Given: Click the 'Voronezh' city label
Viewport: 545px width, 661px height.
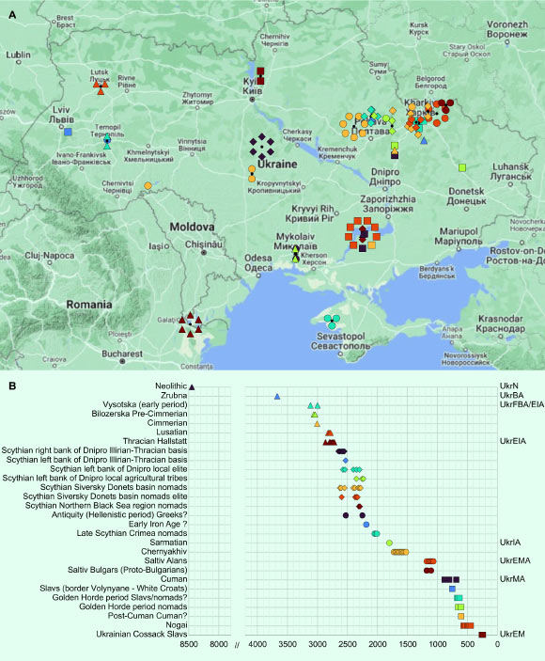Looking at the screenshot, I should (507, 24).
